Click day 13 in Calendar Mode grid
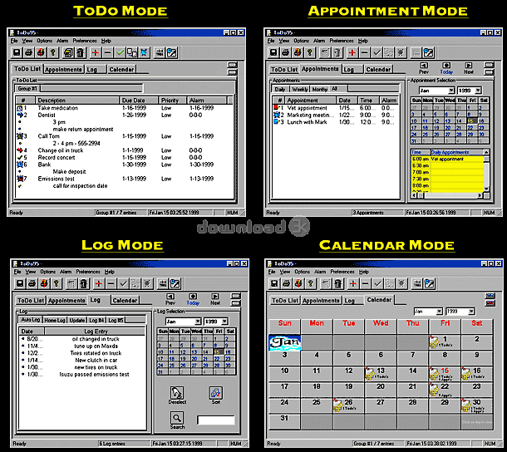The height and width of the screenshot is (452, 507). [381, 374]
